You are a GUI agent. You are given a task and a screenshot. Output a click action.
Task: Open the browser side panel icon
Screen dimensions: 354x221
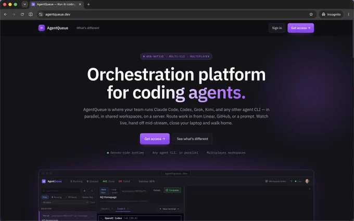click(x=31, y=15)
